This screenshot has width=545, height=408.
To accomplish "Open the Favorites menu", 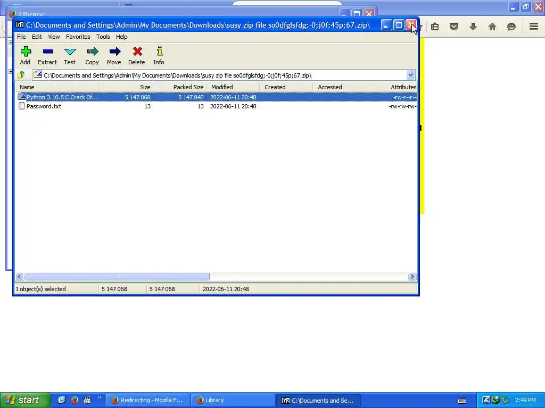I will [x=78, y=37].
